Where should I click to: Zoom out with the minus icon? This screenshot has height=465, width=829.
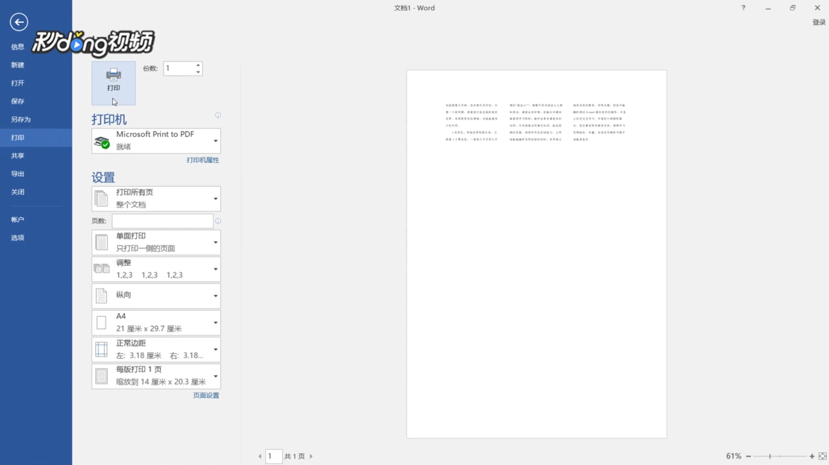[x=748, y=456]
